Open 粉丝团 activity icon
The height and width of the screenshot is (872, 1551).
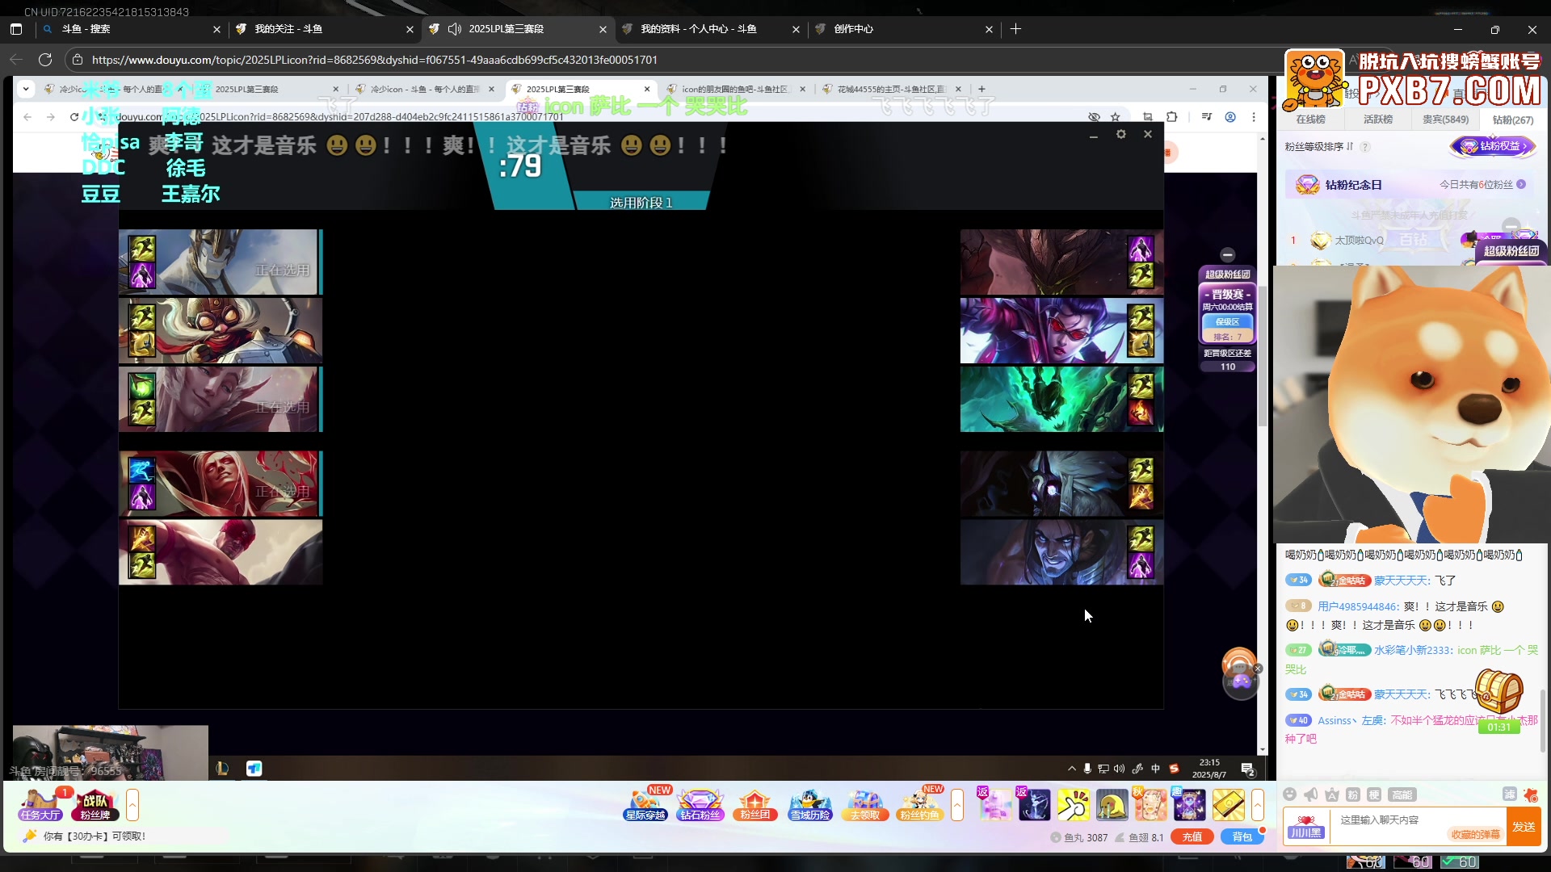click(754, 805)
